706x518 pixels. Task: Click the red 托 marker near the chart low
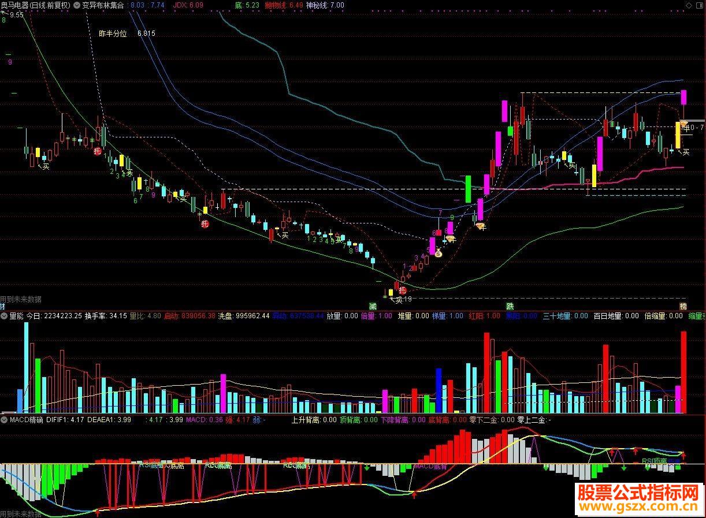tap(402, 290)
